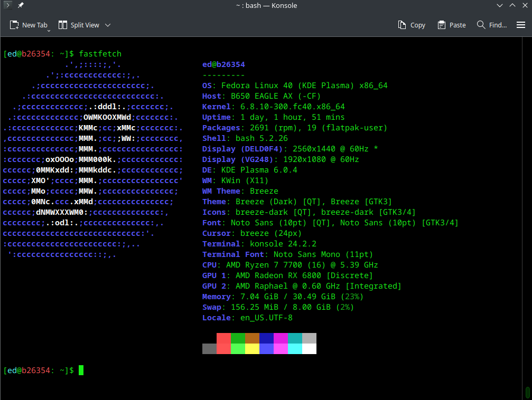Screen dimensions: 532x400
Task: Click the Uptime '1 day, 1 hour' line
Action: point(274,117)
